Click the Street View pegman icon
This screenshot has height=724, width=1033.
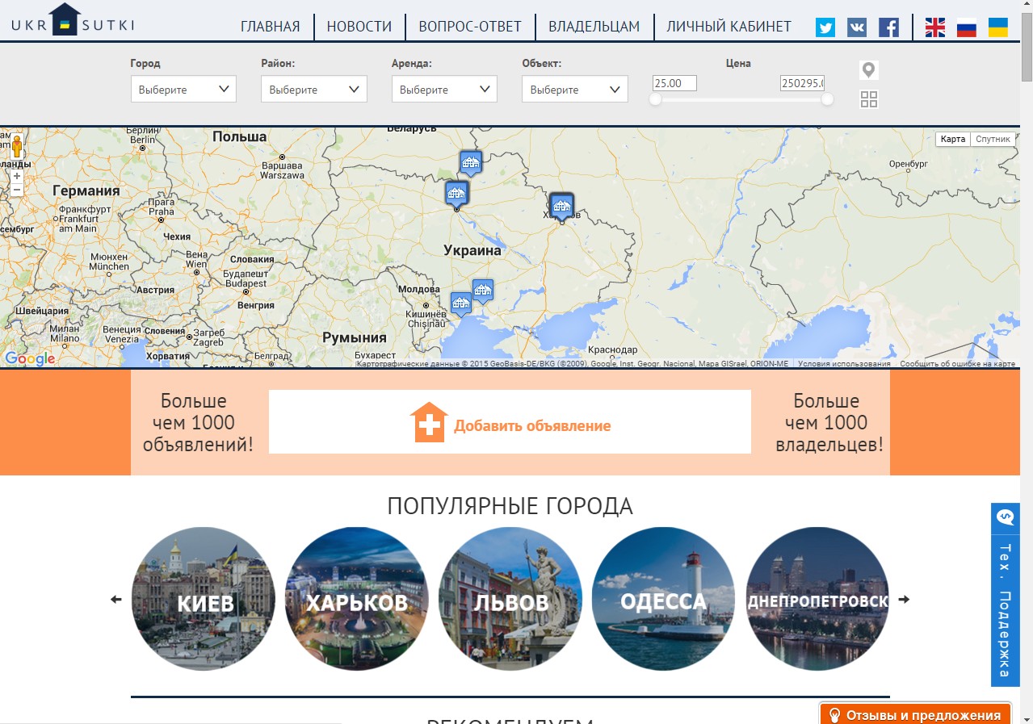click(17, 146)
